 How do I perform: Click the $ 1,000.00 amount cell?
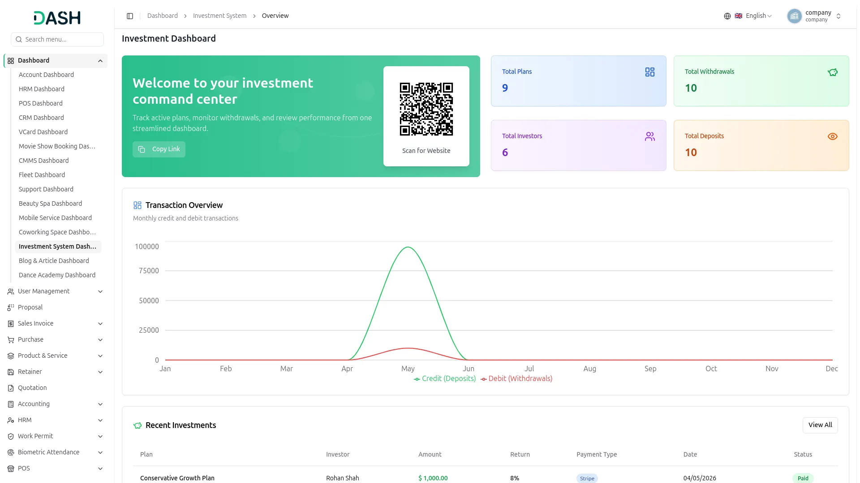coord(433,478)
